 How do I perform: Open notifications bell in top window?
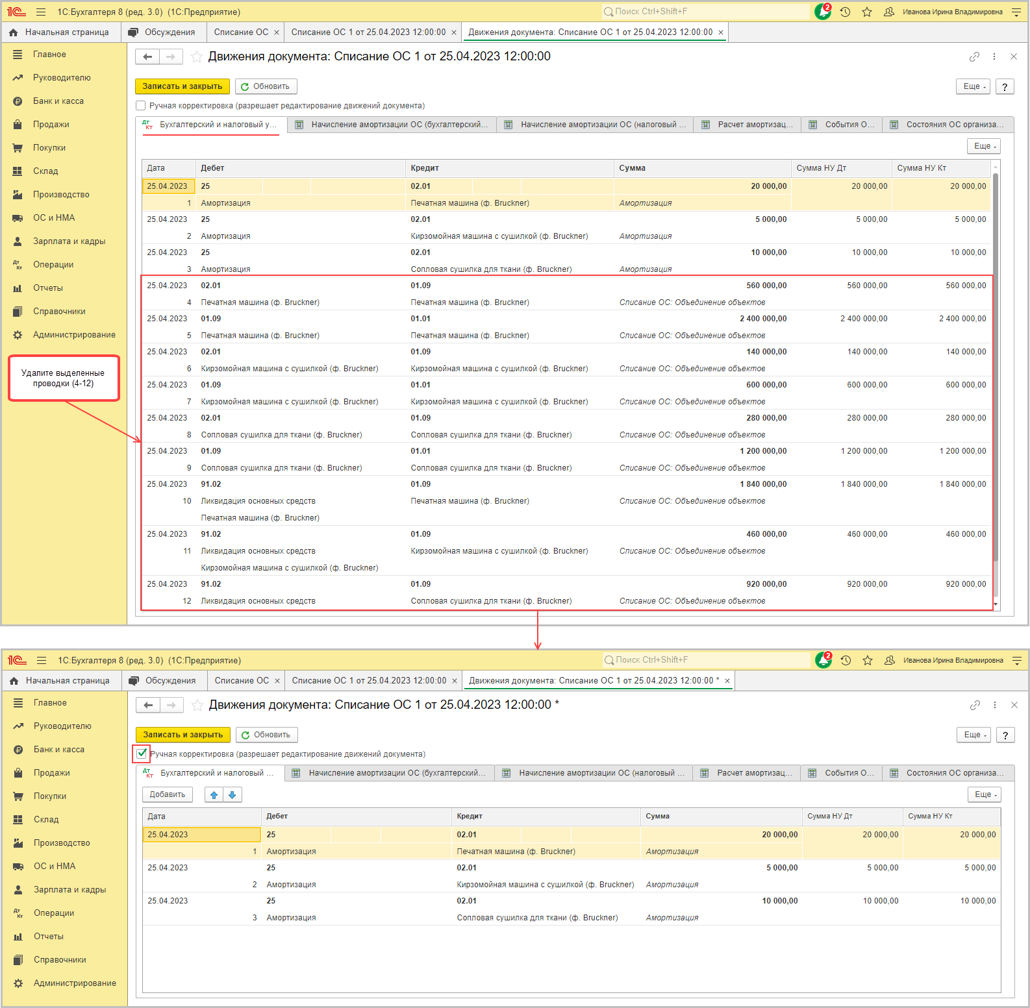(x=823, y=12)
